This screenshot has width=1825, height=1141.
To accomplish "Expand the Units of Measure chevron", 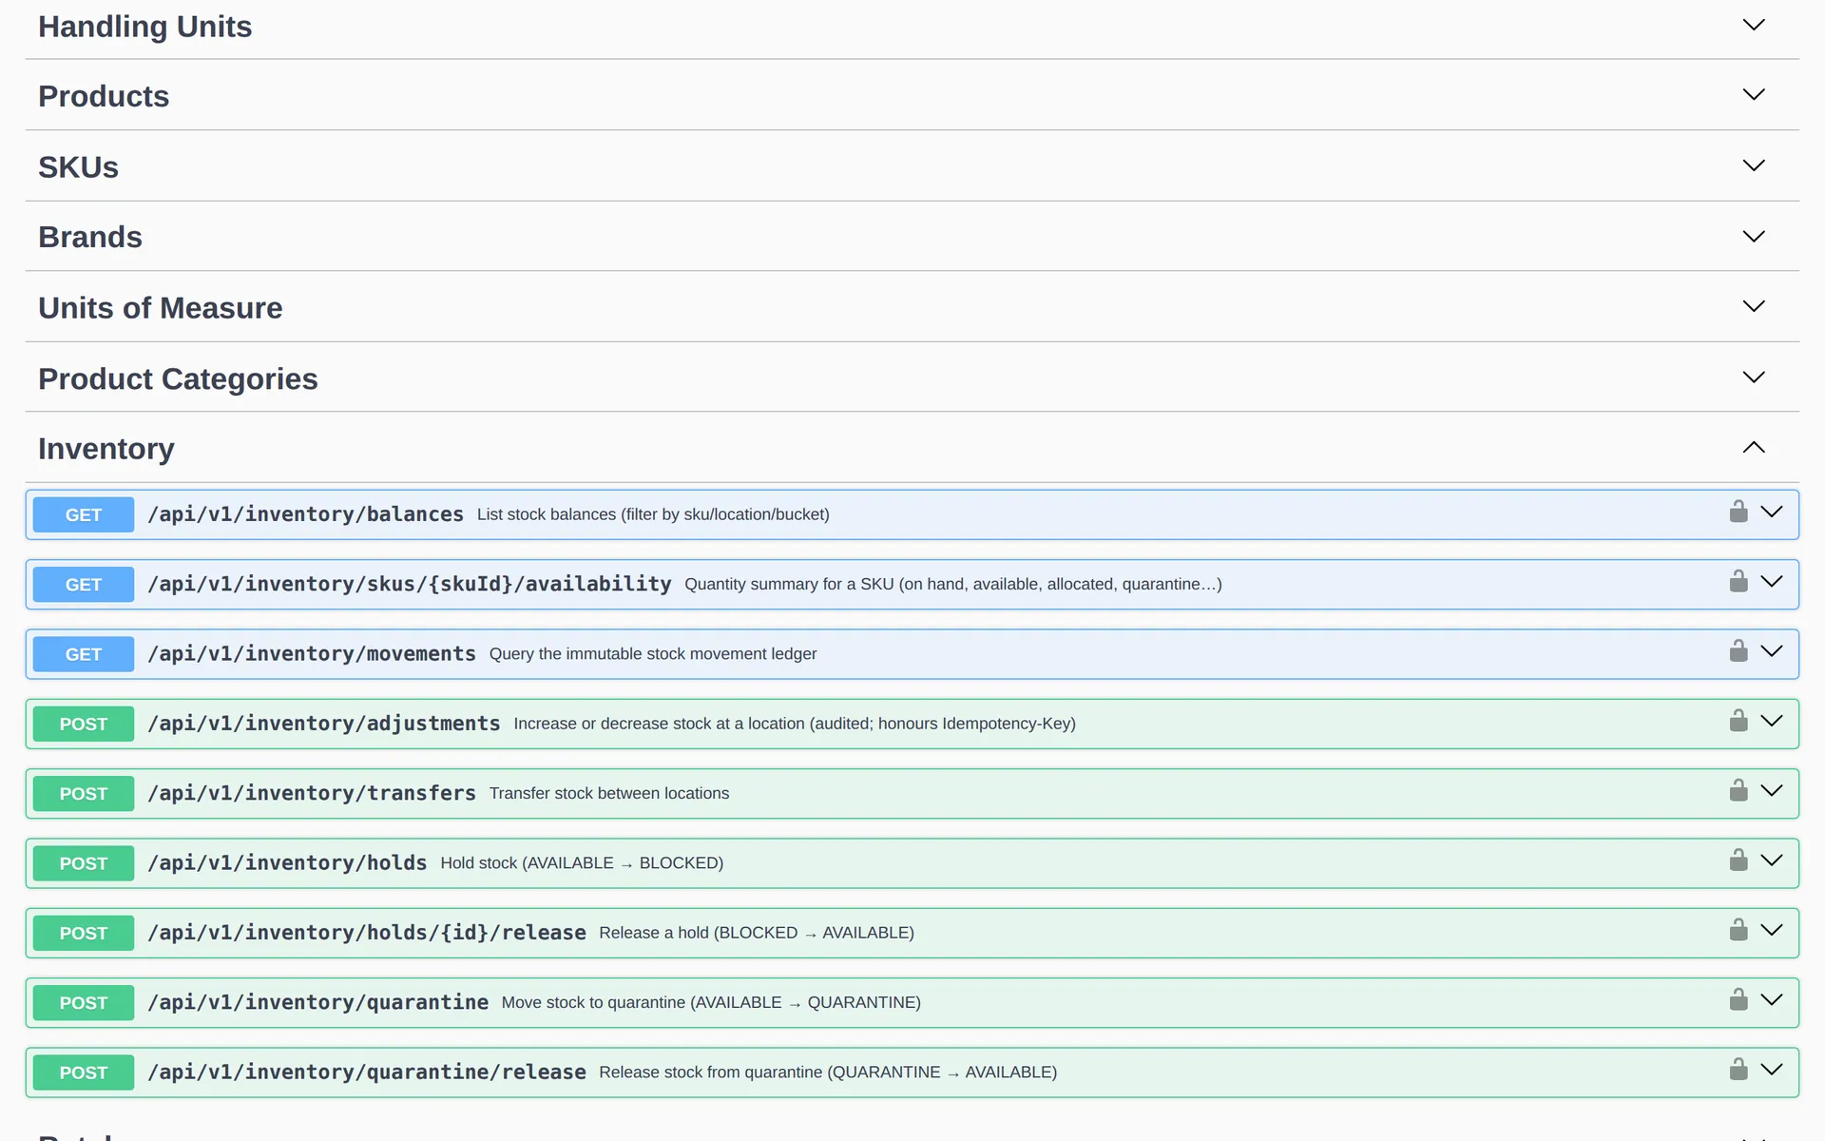I will [x=1754, y=306].
